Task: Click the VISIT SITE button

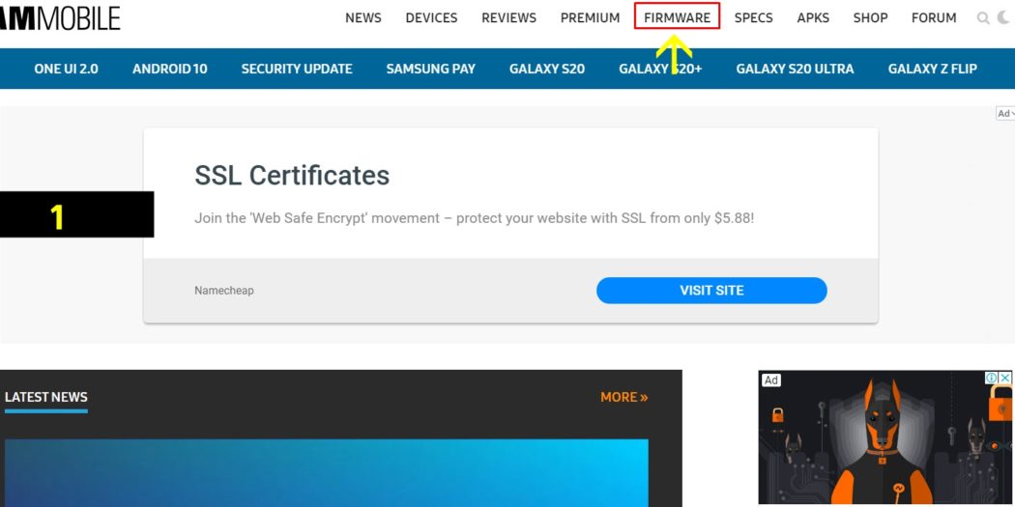Action: point(711,291)
